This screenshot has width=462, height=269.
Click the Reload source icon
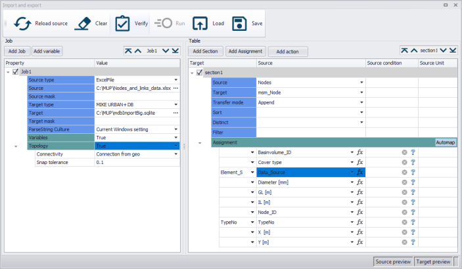click(22, 24)
